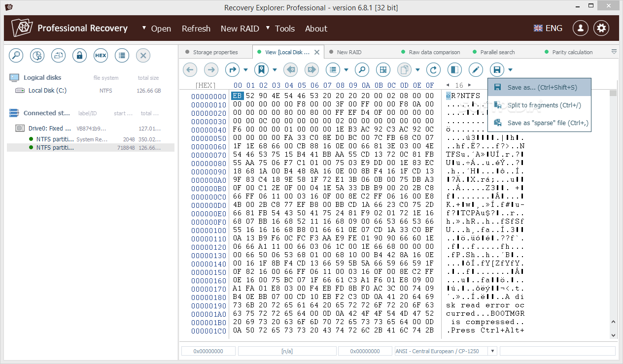Open the dropdown arrow beside save icon

[x=510, y=70]
